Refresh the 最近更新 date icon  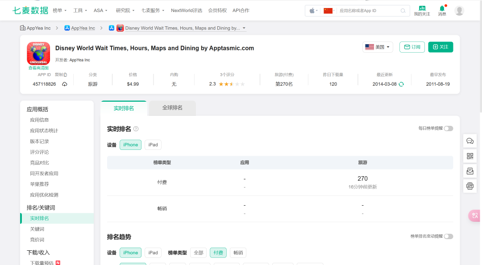[x=401, y=84]
